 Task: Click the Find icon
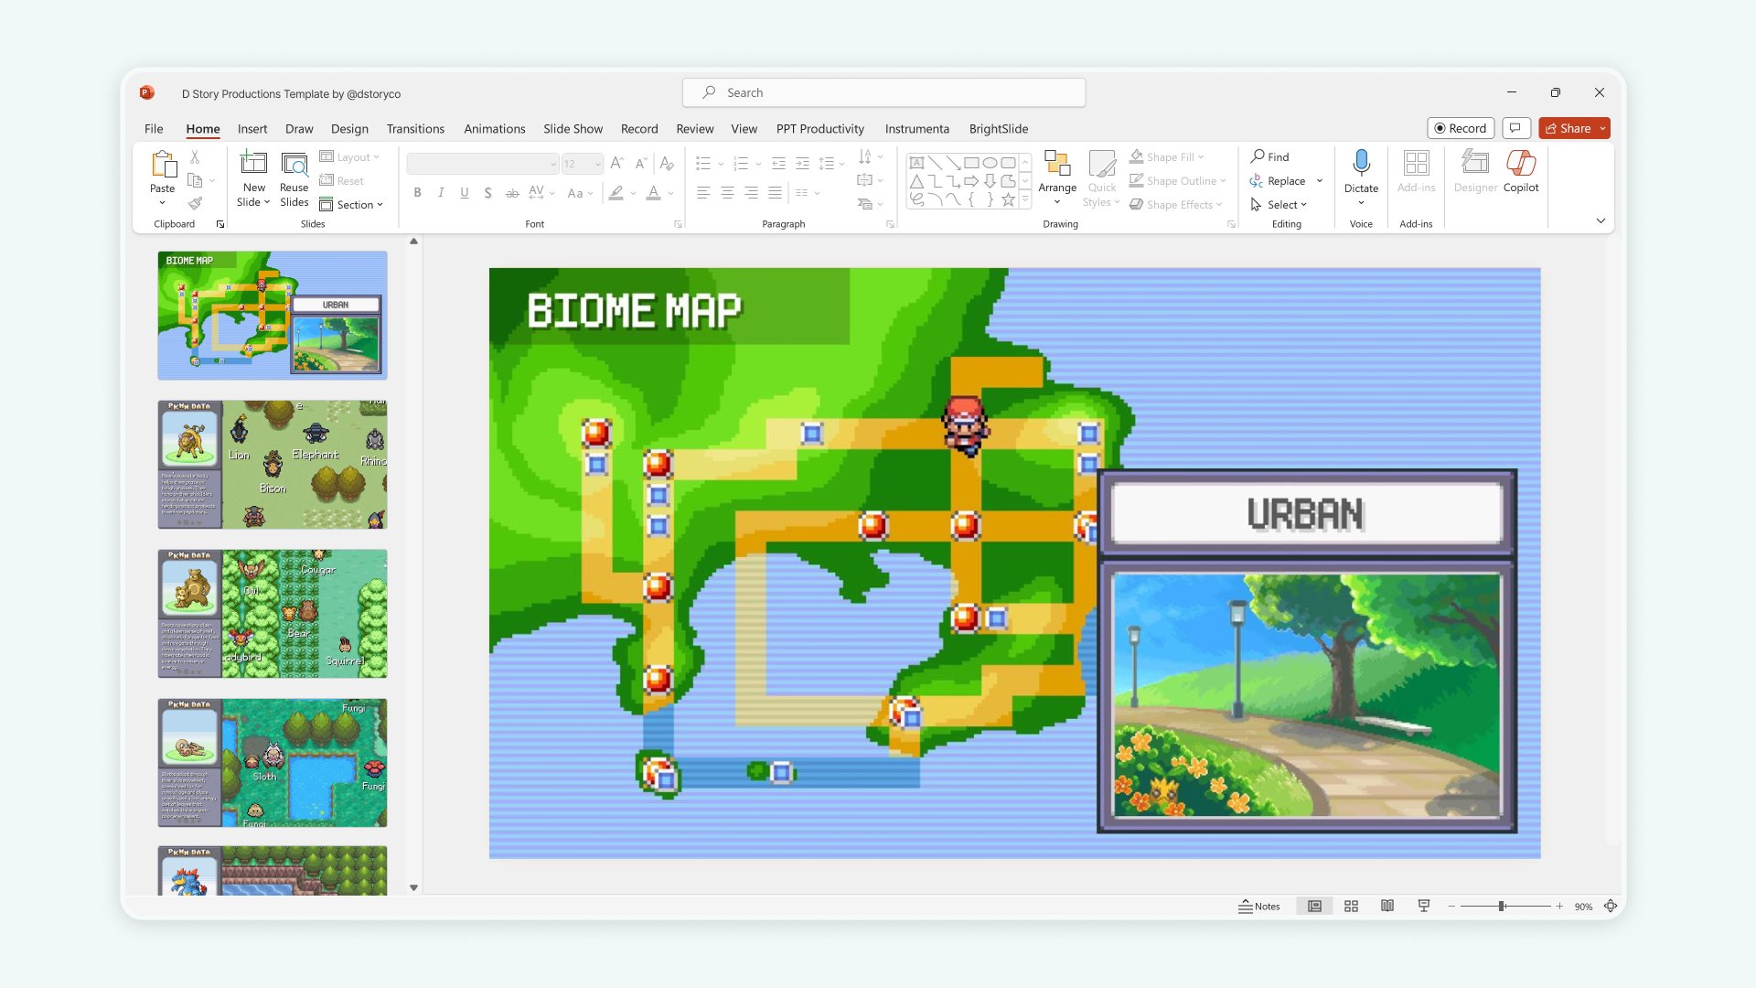(x=1269, y=156)
